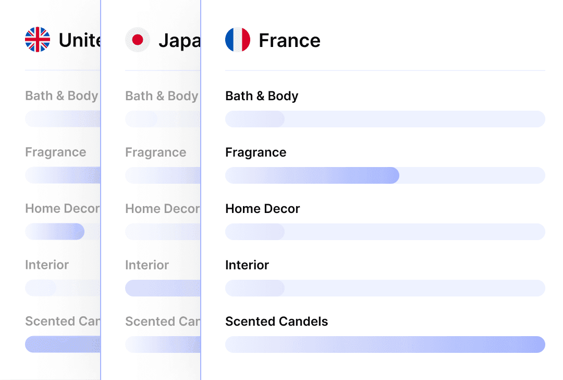This screenshot has height=380, width=563.
Task: Click Japan's Interior progress bar
Action: [x=163, y=288]
